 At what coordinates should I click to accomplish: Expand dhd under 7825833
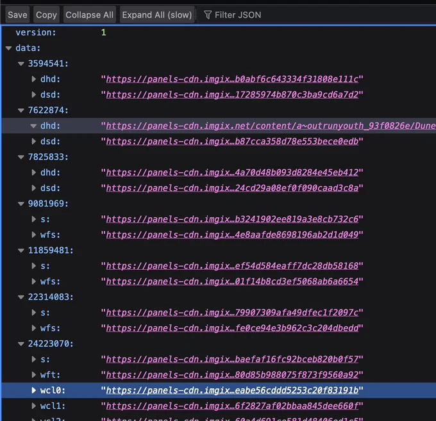click(33, 172)
